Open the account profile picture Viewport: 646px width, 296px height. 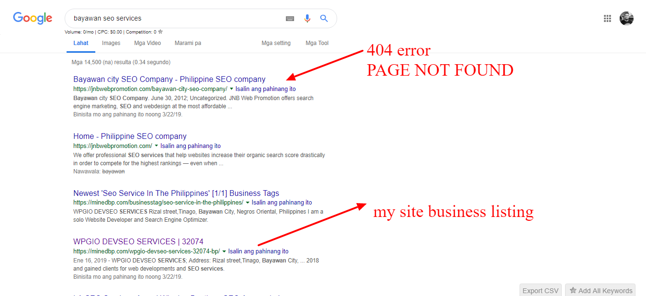pyautogui.click(x=626, y=19)
